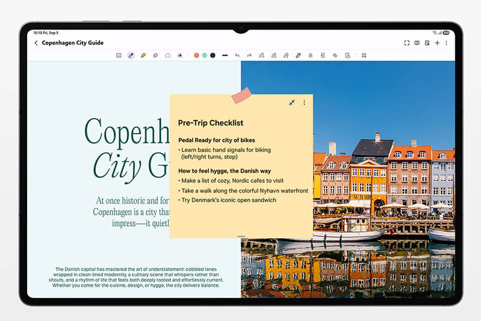Activate the Lasso selection tool
481x321 pixels.
(168, 55)
